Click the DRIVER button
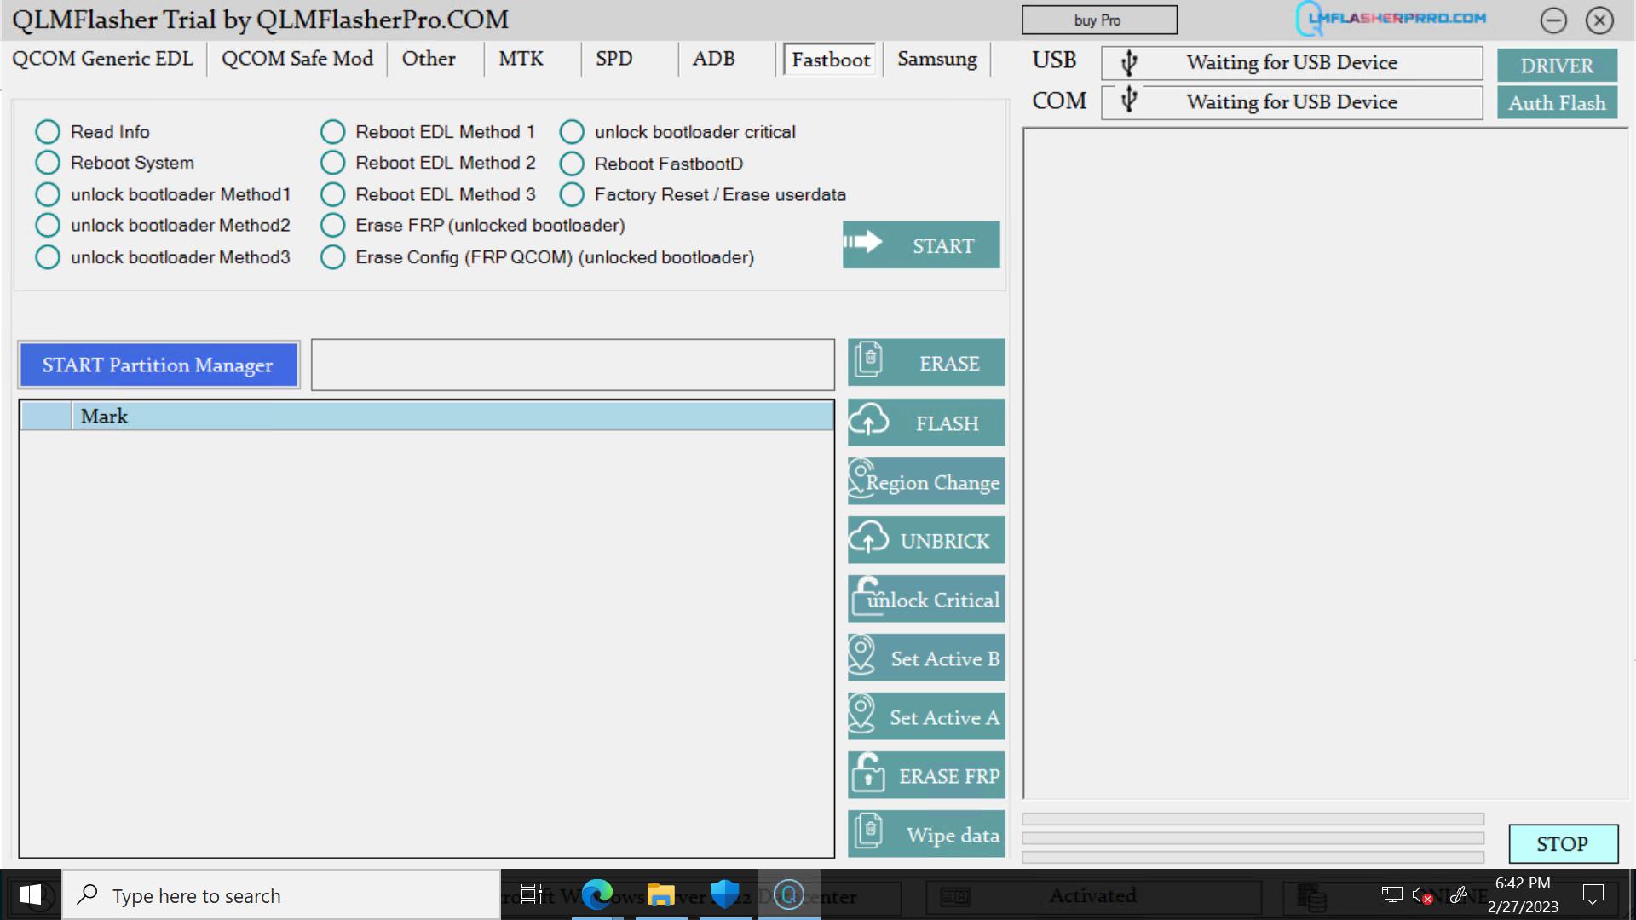 (1557, 66)
